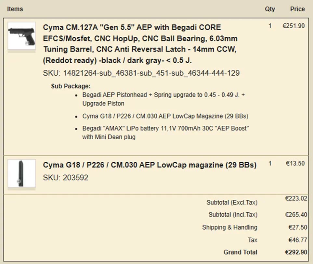Click the Items column header
This screenshot has width=313, height=264.
[15, 9]
